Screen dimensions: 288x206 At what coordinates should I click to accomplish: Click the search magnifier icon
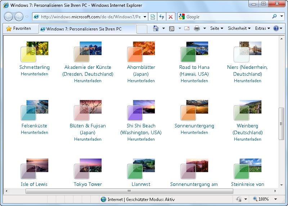pos(275,17)
